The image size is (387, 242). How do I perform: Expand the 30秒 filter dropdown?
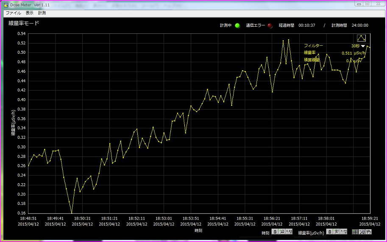coord(363,46)
